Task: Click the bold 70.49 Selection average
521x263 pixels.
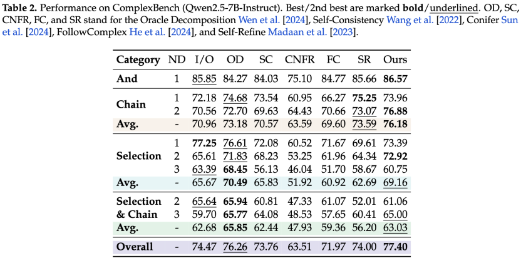Action: click(235, 183)
